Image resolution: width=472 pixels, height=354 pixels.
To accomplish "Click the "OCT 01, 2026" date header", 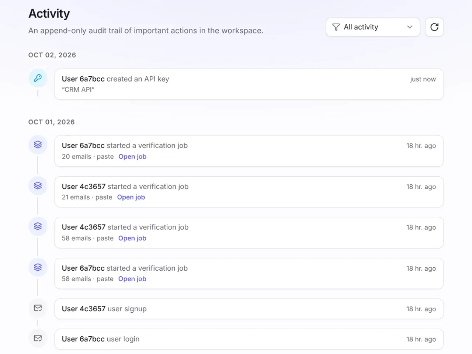I will click(x=52, y=122).
